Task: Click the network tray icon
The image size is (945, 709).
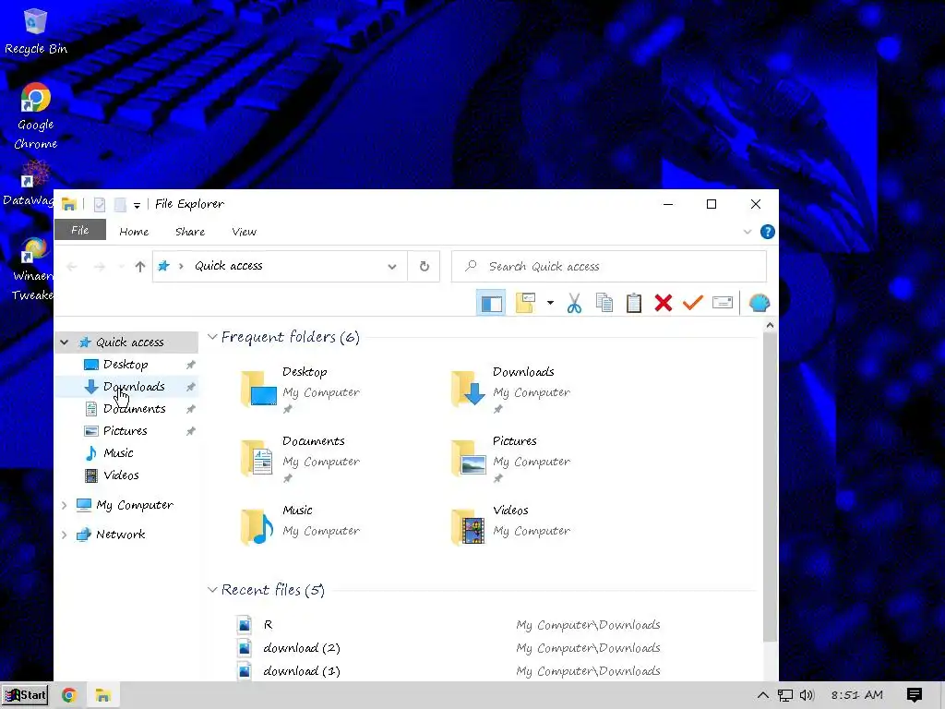Action: [x=784, y=695]
